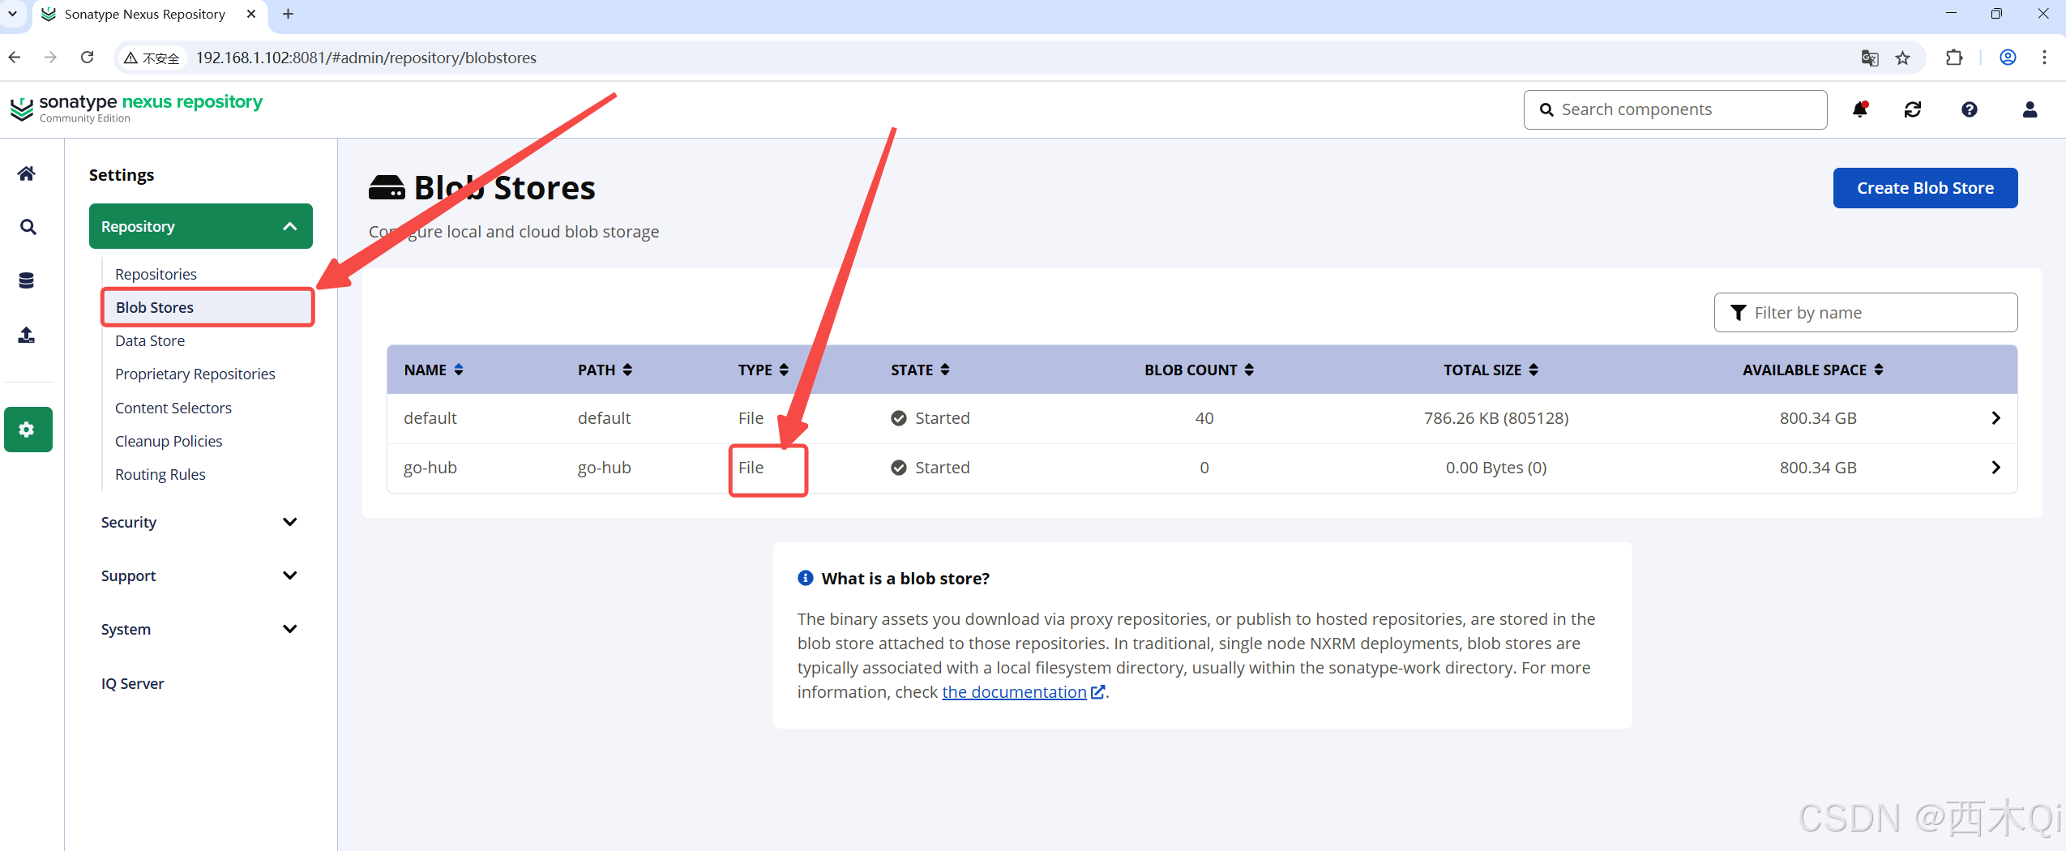Focus the Filter by name field
The image size is (2066, 851).
click(x=1865, y=313)
